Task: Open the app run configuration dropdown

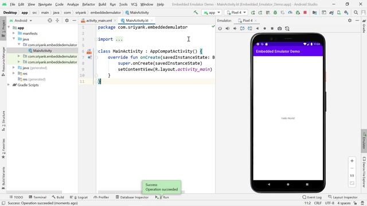Action: coord(212,13)
